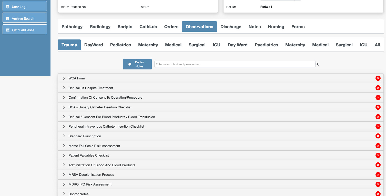Expand MDRO IPC Risk Assessment
Screen dimensions: 386x196
pyautogui.click(x=64, y=184)
